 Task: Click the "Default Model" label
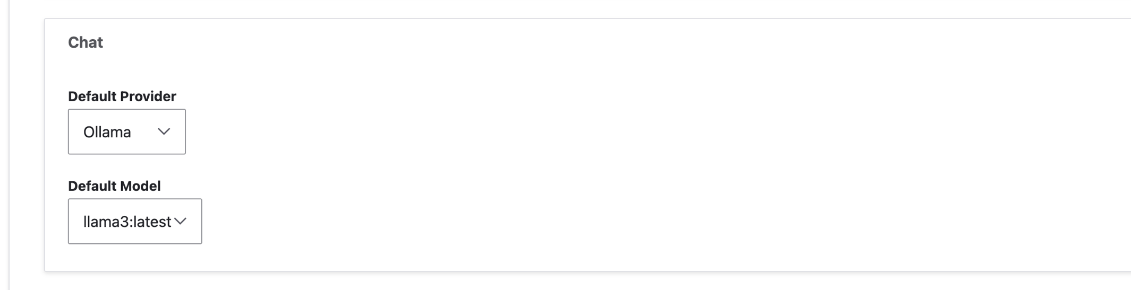coord(114,186)
